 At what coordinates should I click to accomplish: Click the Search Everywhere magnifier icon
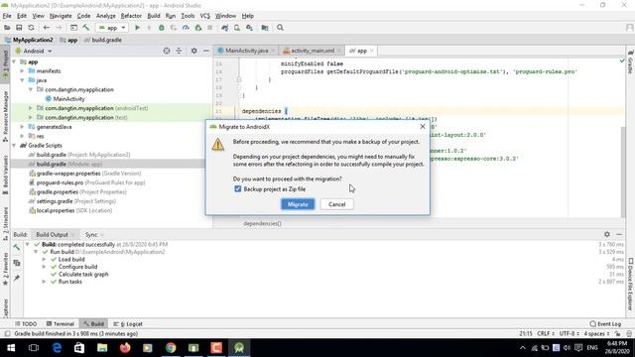(280, 28)
